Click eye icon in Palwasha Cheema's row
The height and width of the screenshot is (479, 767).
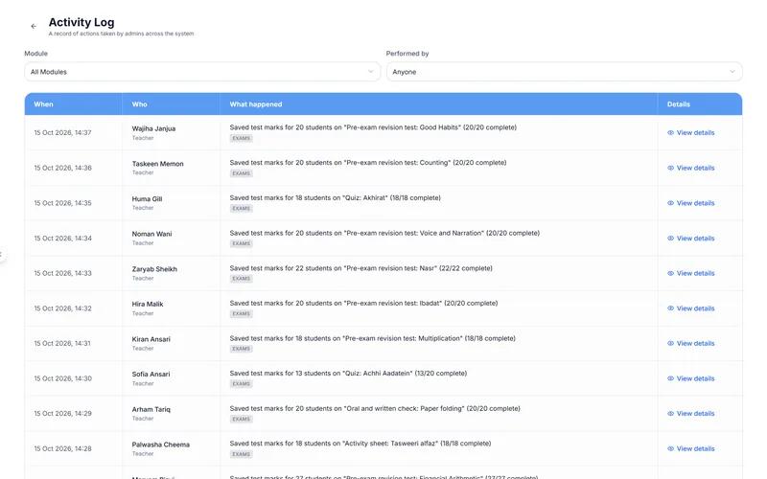(x=670, y=448)
